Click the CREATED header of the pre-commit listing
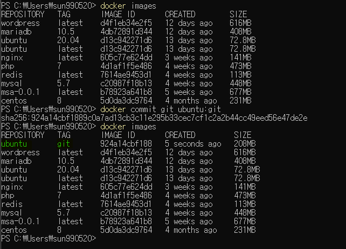This screenshot has height=249, width=346. click(180, 15)
